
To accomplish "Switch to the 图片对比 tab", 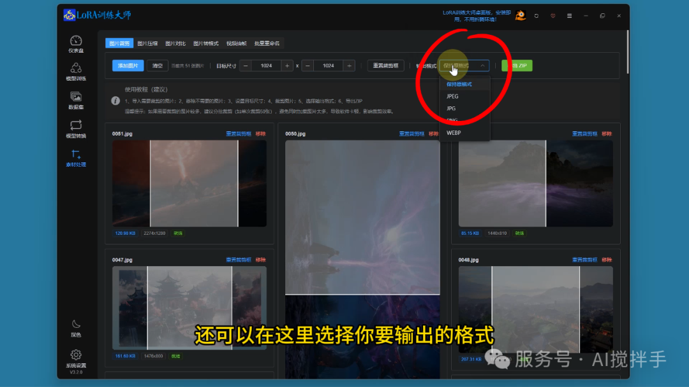I will click(x=175, y=43).
